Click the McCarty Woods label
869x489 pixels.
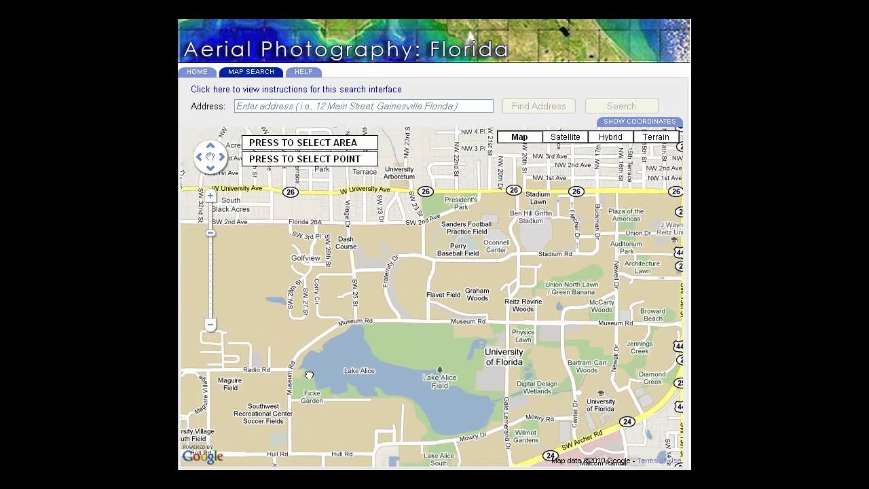(x=602, y=306)
